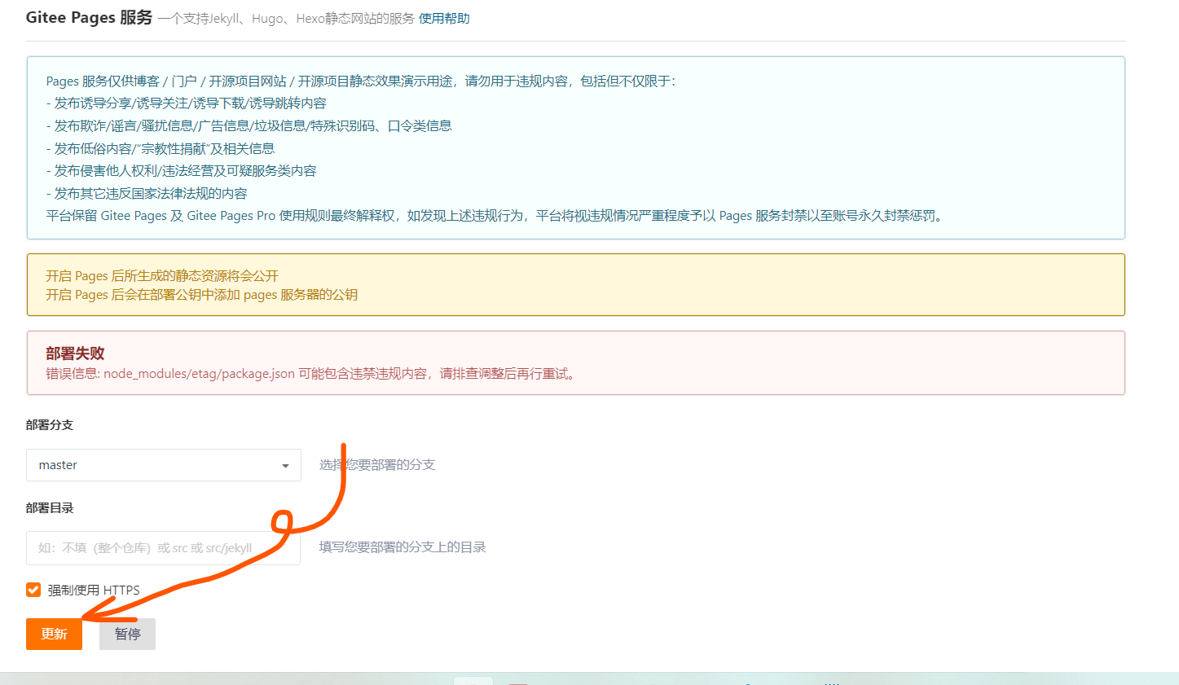1179x685 pixels.
Task: Click the 更新 update button
Action: click(53, 634)
